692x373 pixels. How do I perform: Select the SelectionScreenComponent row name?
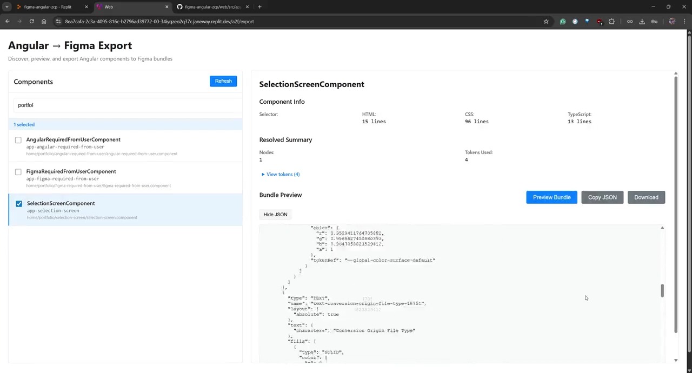[61, 203]
